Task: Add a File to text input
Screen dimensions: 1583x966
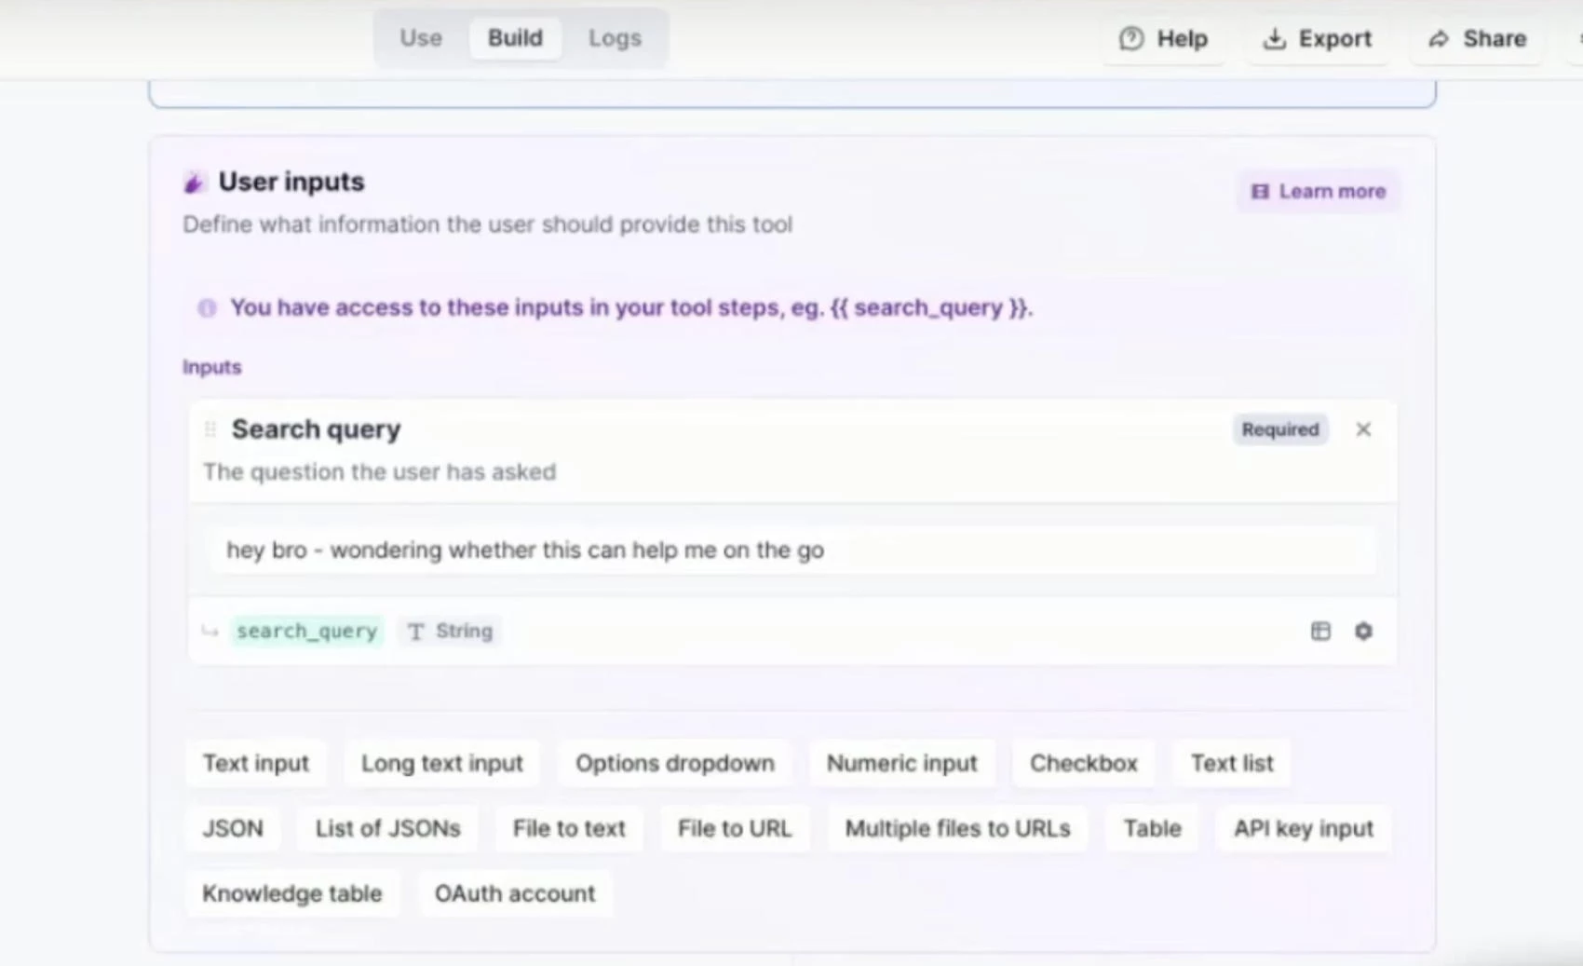Action: [x=569, y=828]
